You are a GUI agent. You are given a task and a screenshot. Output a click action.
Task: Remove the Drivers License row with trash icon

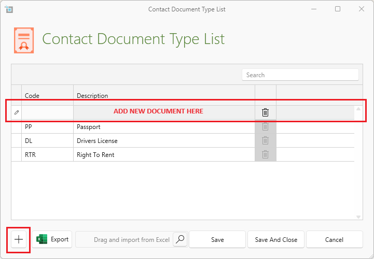click(x=265, y=140)
